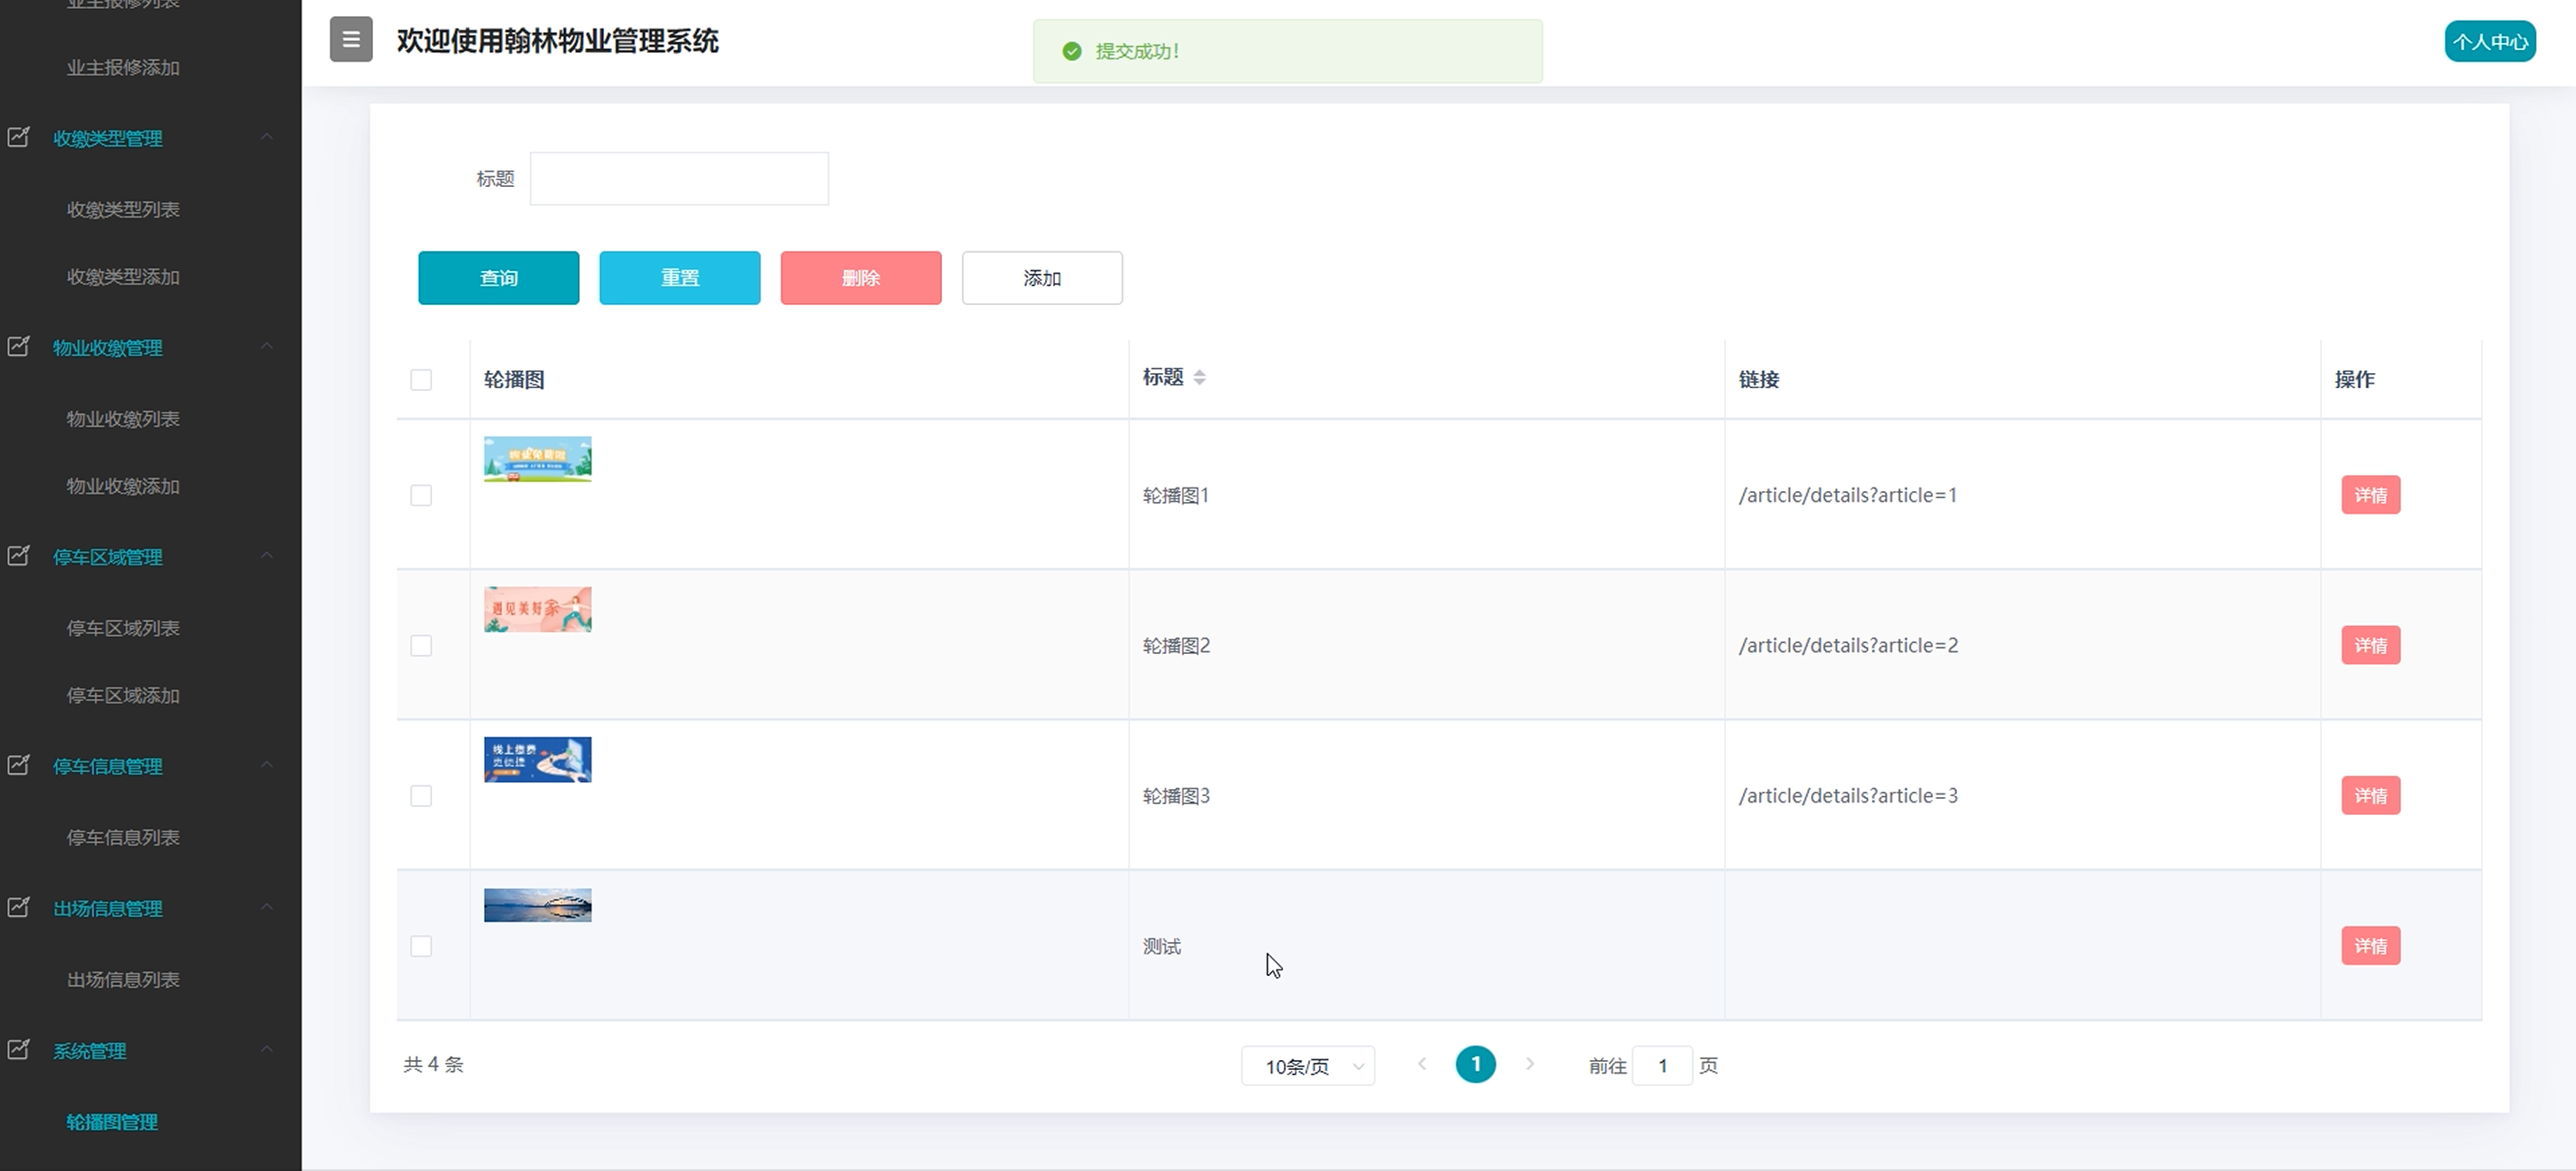Click the hamburger menu collapse icon
The image size is (2576, 1171).
(x=351, y=40)
